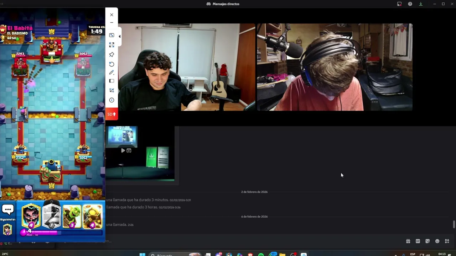Open File Explorer from the taskbar
This screenshot has height=256, width=456.
(282, 255)
